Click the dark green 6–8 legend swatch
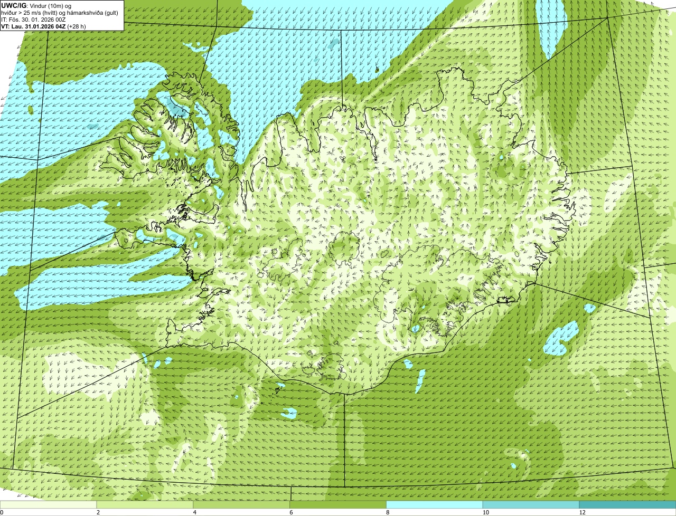The width and height of the screenshot is (676, 516). (x=338, y=505)
